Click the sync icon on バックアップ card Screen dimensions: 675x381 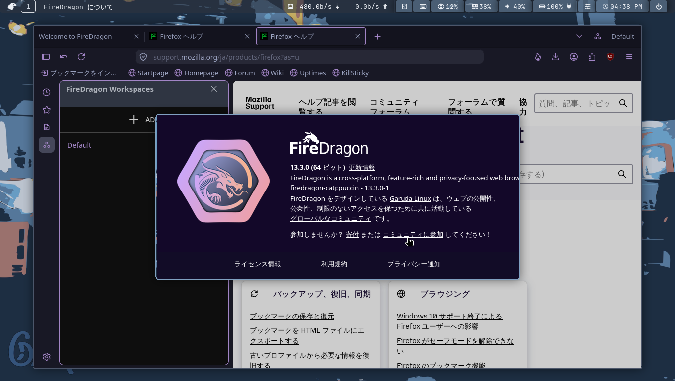tap(254, 294)
